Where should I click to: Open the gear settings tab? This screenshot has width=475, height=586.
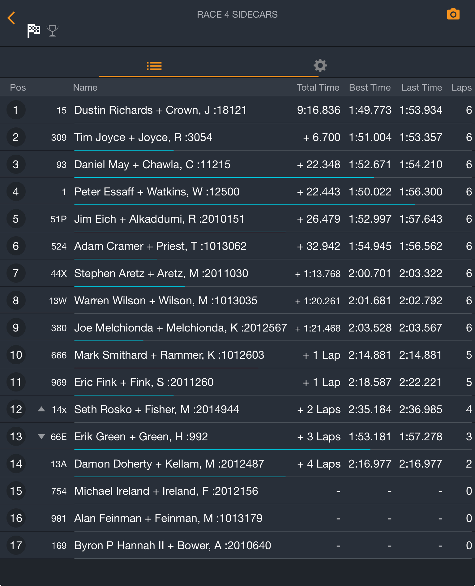pyautogui.click(x=320, y=66)
